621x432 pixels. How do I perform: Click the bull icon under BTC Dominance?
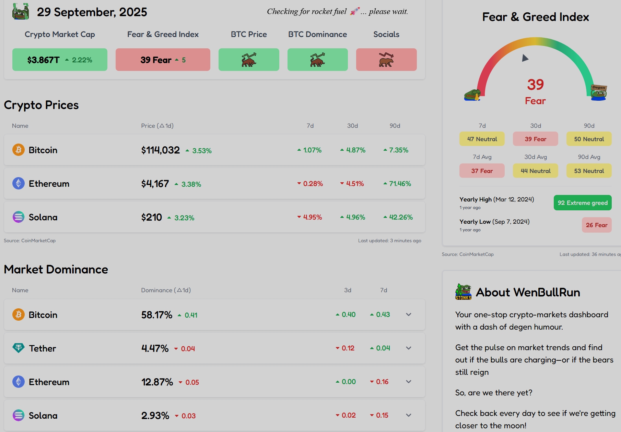point(317,60)
